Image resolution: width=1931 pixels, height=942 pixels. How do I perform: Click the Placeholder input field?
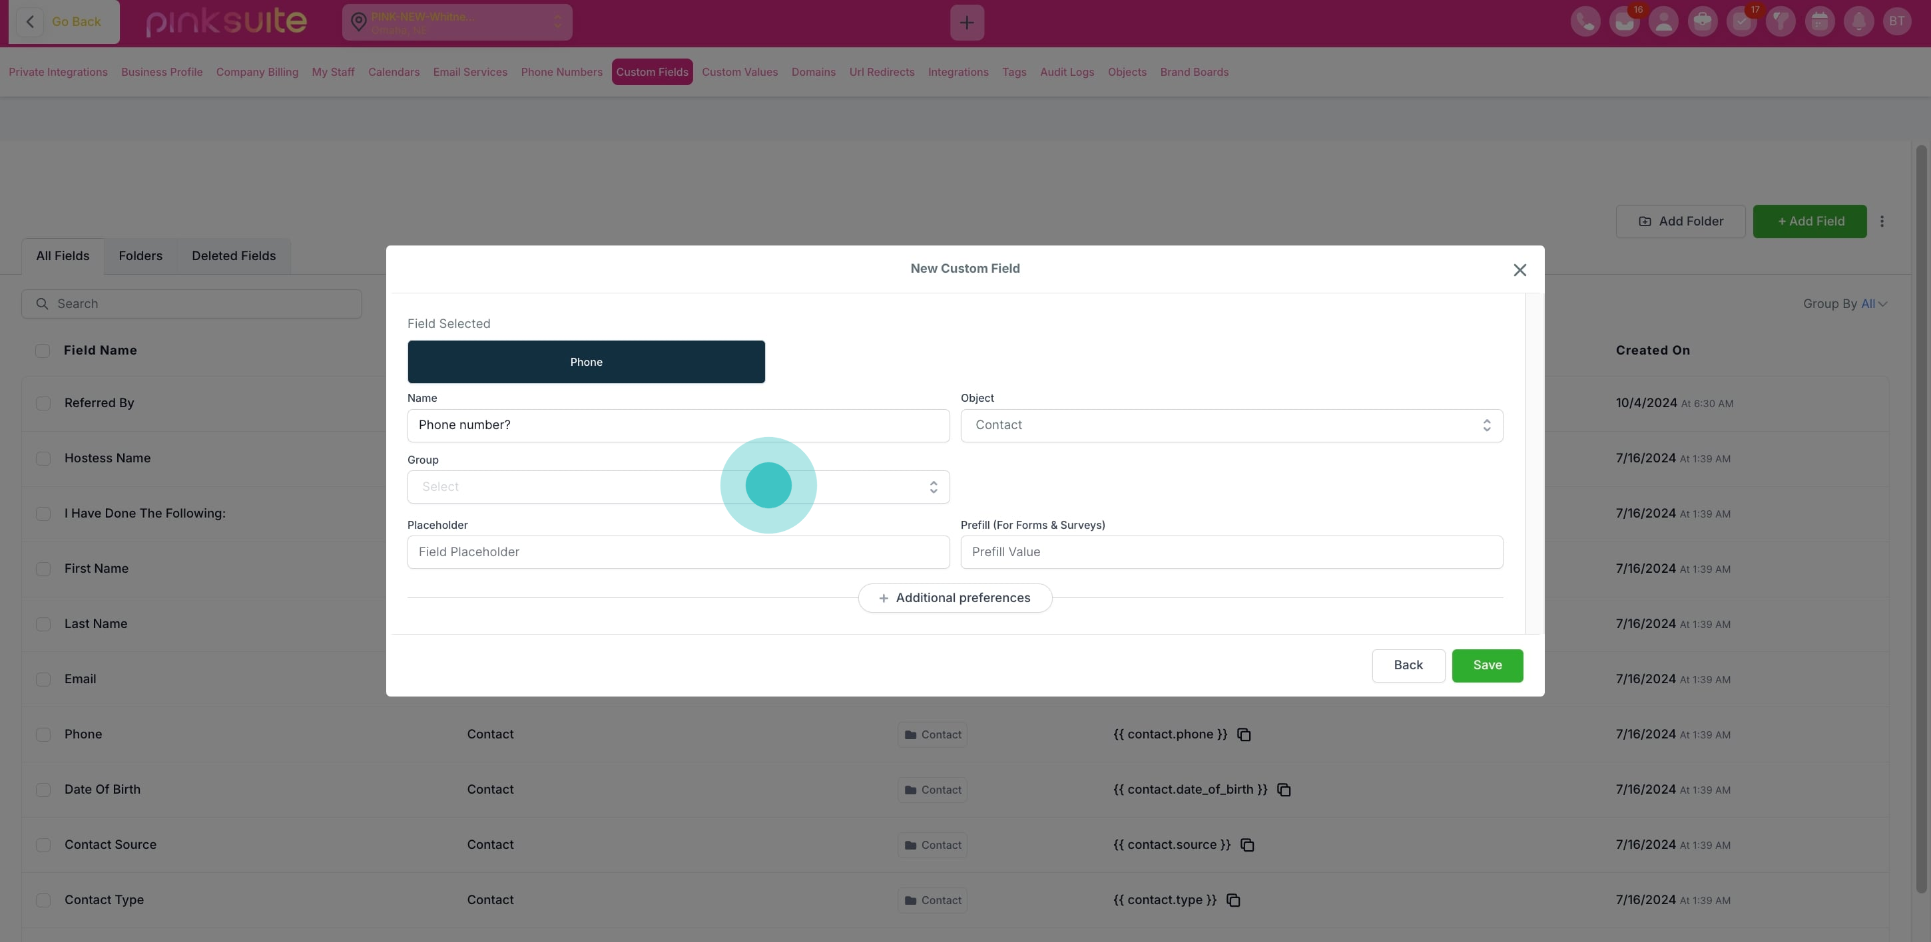(678, 552)
